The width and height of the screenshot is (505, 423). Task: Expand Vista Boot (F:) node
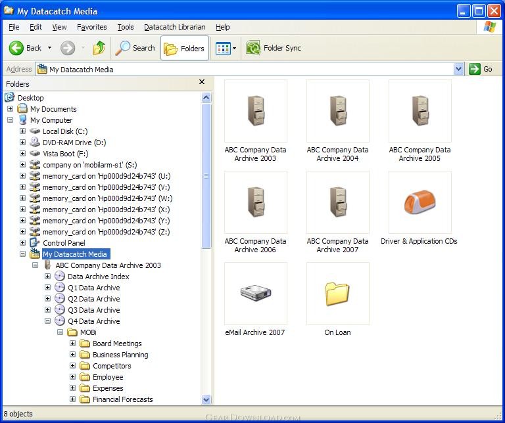click(22, 154)
